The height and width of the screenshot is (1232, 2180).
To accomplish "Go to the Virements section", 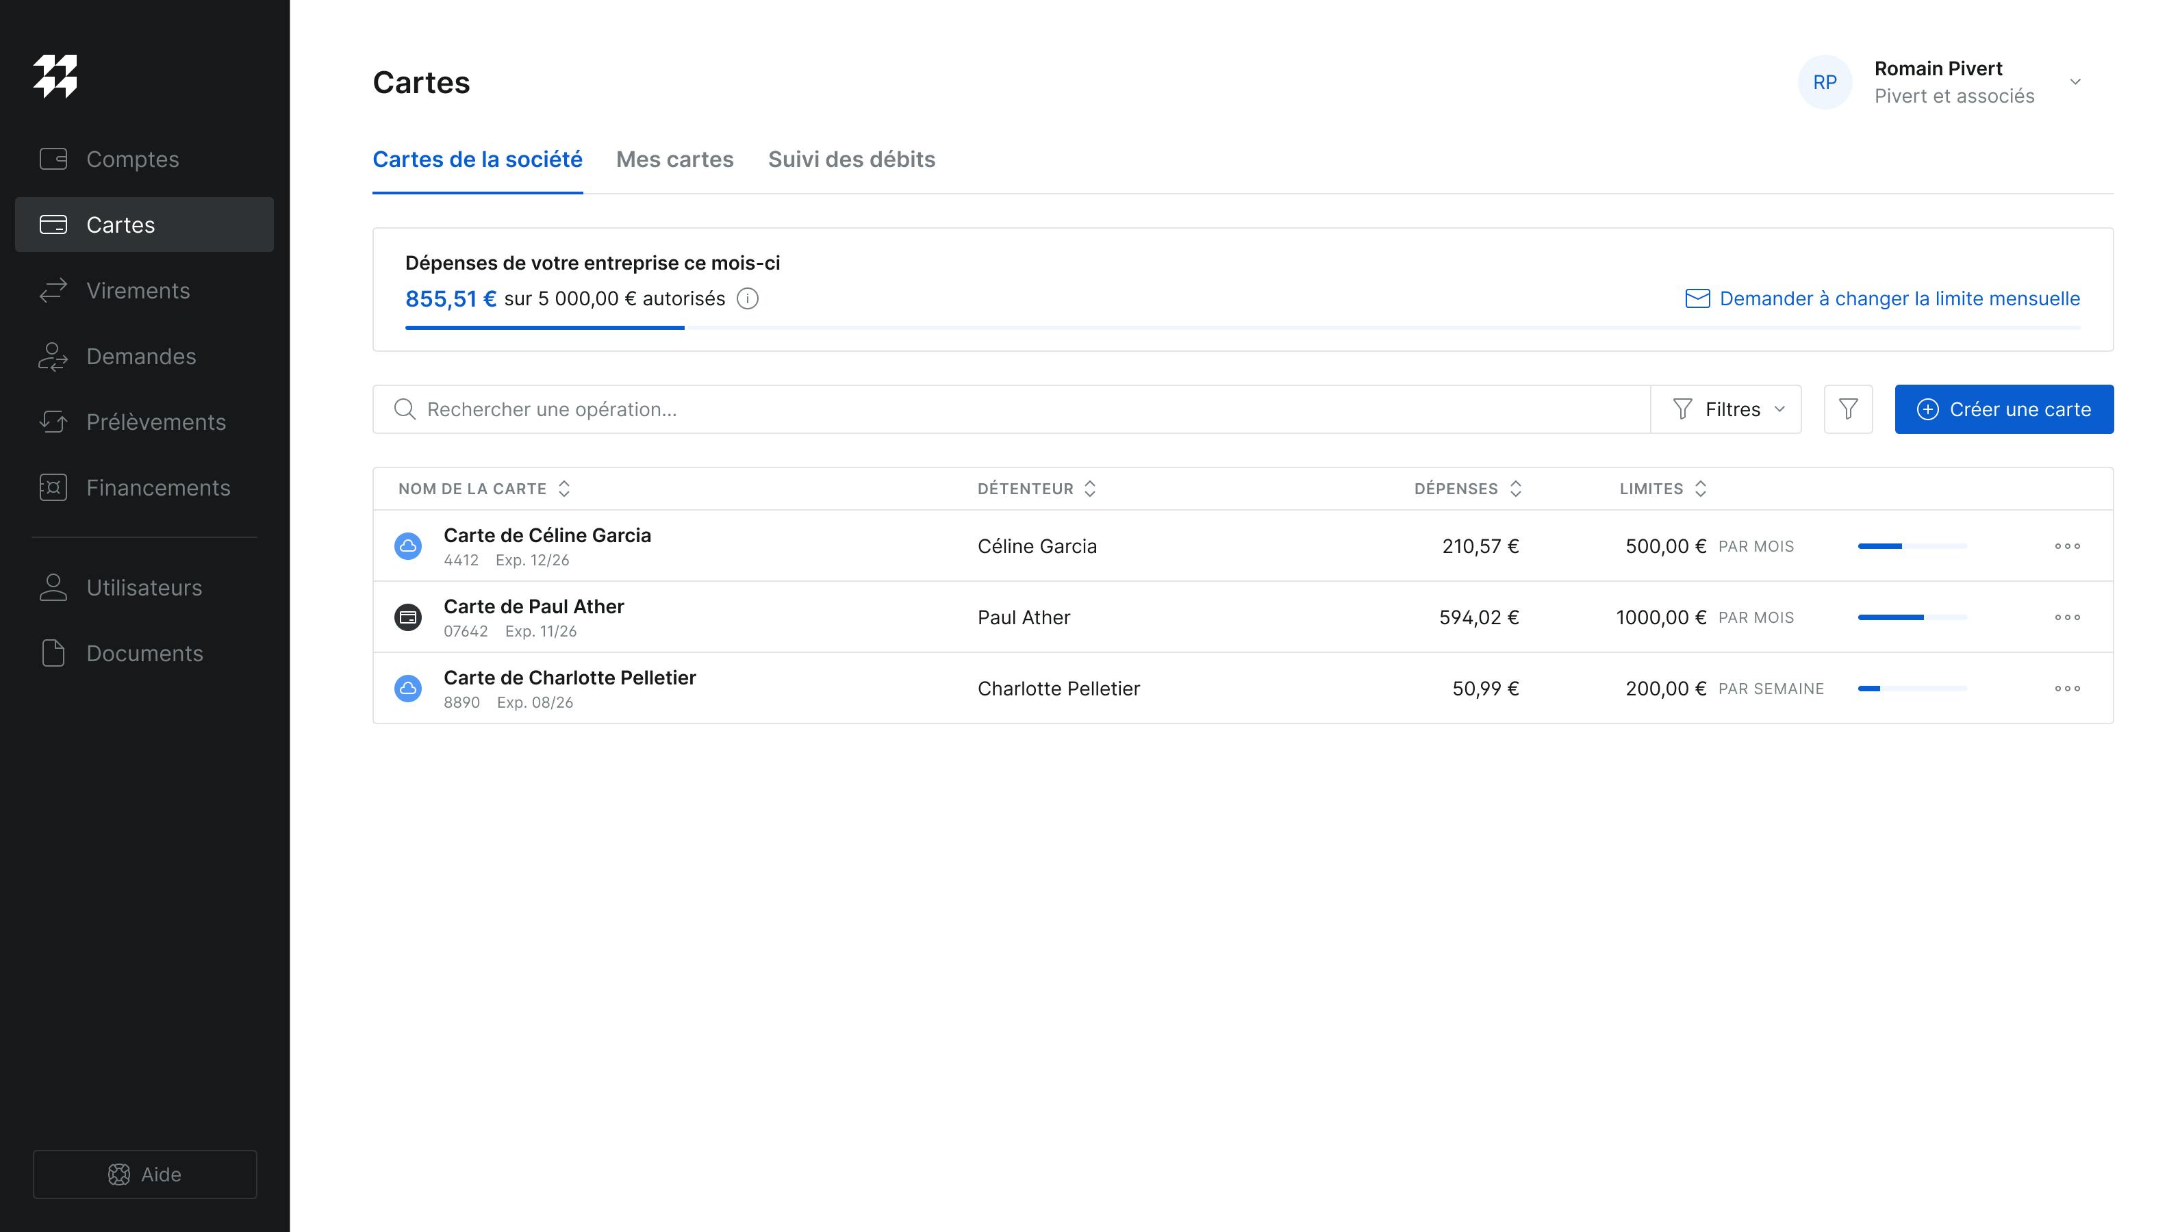I will [144, 290].
